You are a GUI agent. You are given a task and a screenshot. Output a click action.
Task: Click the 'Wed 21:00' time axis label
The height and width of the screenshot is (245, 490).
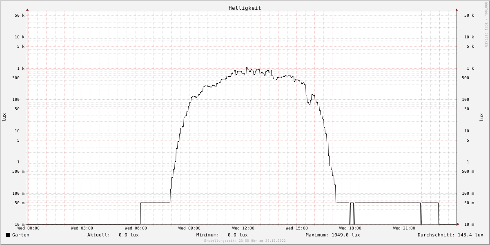click(404, 228)
